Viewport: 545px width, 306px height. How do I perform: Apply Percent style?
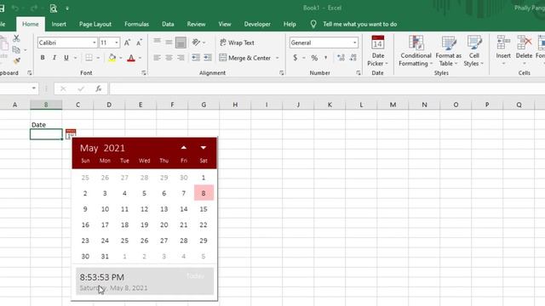tap(314, 58)
